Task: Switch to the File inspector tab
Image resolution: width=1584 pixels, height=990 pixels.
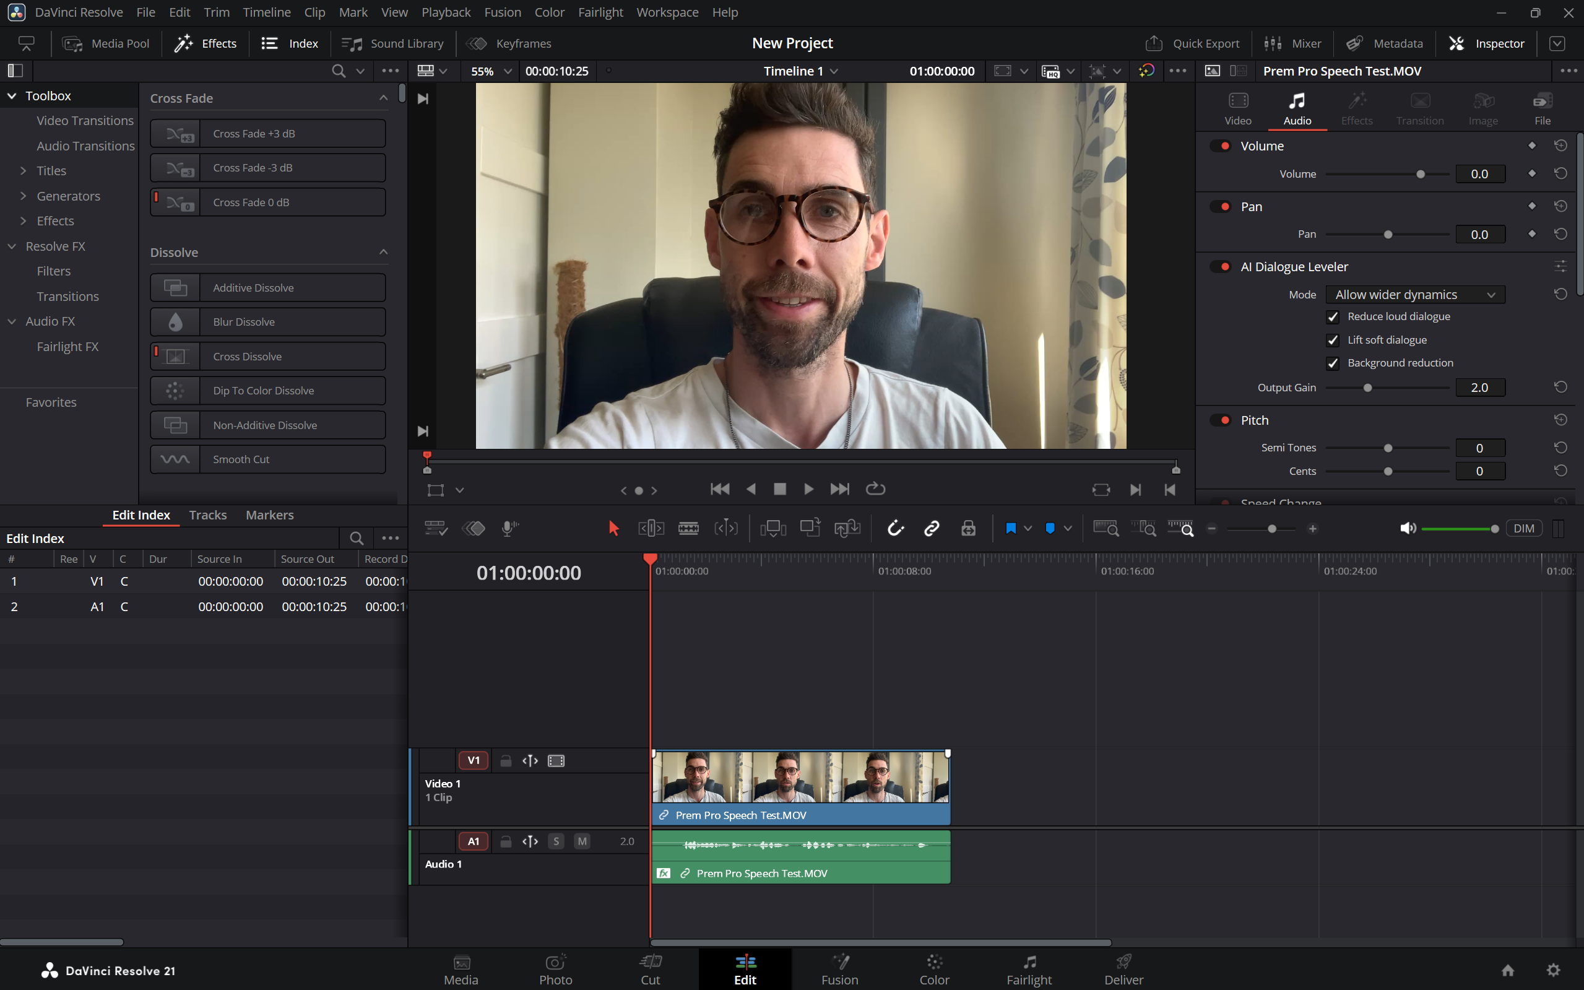Action: [x=1543, y=109]
